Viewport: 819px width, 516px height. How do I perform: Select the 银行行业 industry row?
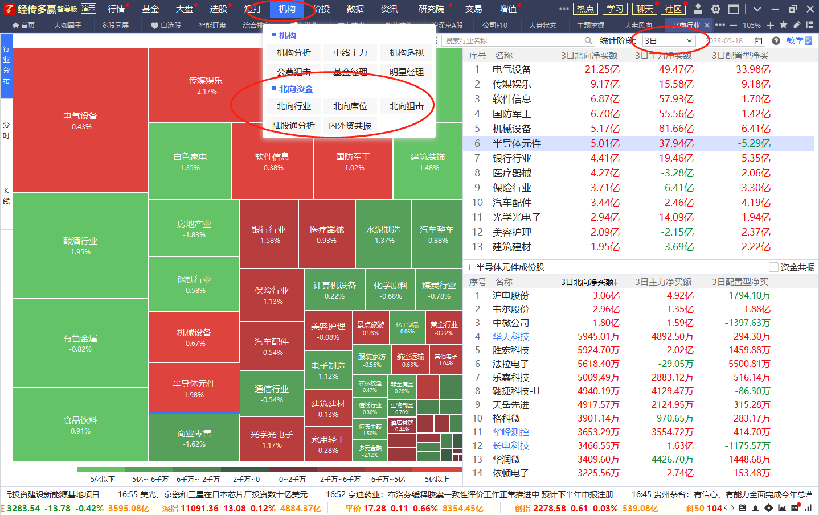point(640,158)
